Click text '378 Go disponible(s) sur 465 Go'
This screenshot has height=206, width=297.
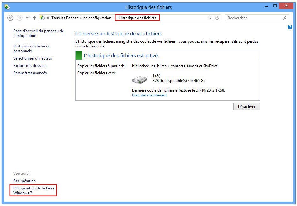click(x=179, y=81)
